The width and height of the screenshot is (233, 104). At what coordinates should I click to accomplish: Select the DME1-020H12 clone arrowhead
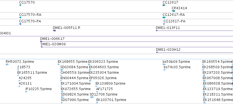tap(157, 52)
